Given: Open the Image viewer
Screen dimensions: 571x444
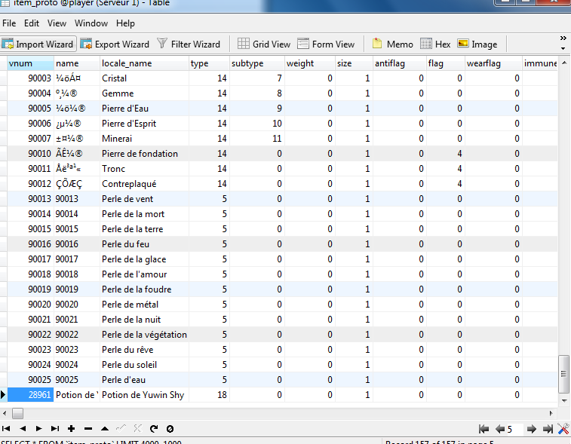Looking at the screenshot, I should [x=477, y=44].
